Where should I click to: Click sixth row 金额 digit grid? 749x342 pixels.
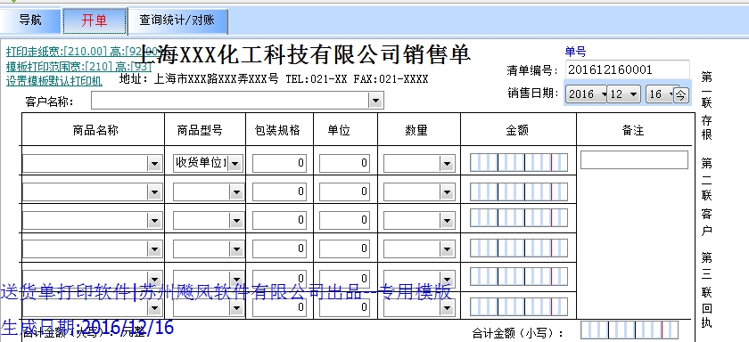[x=519, y=307]
